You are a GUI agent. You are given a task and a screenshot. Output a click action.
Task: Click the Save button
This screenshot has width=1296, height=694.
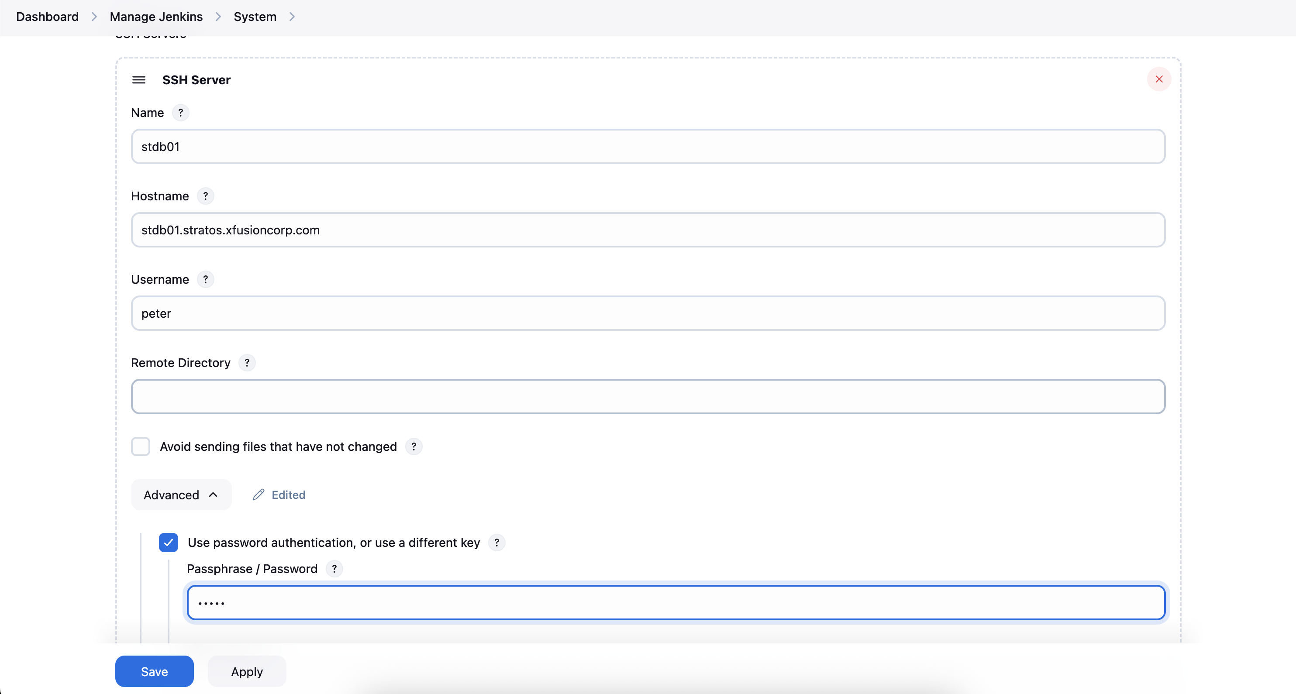click(x=154, y=671)
